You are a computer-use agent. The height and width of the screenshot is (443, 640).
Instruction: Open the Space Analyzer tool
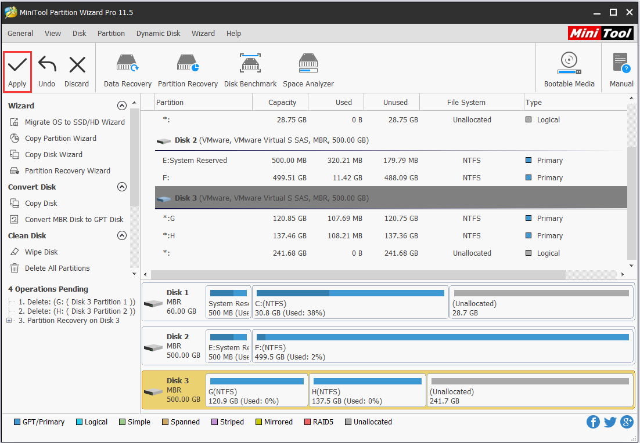308,71
